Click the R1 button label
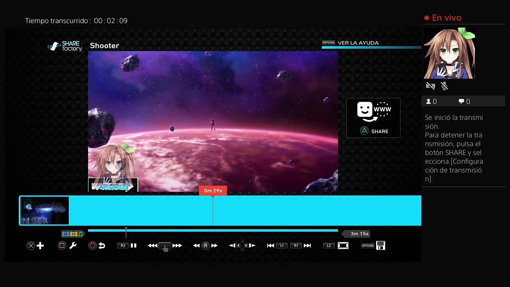 [x=296, y=246]
